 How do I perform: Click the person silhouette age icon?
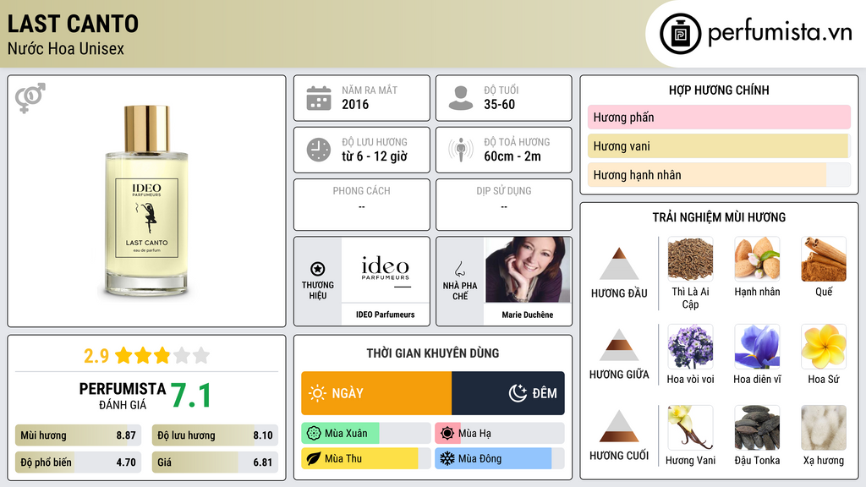461,98
